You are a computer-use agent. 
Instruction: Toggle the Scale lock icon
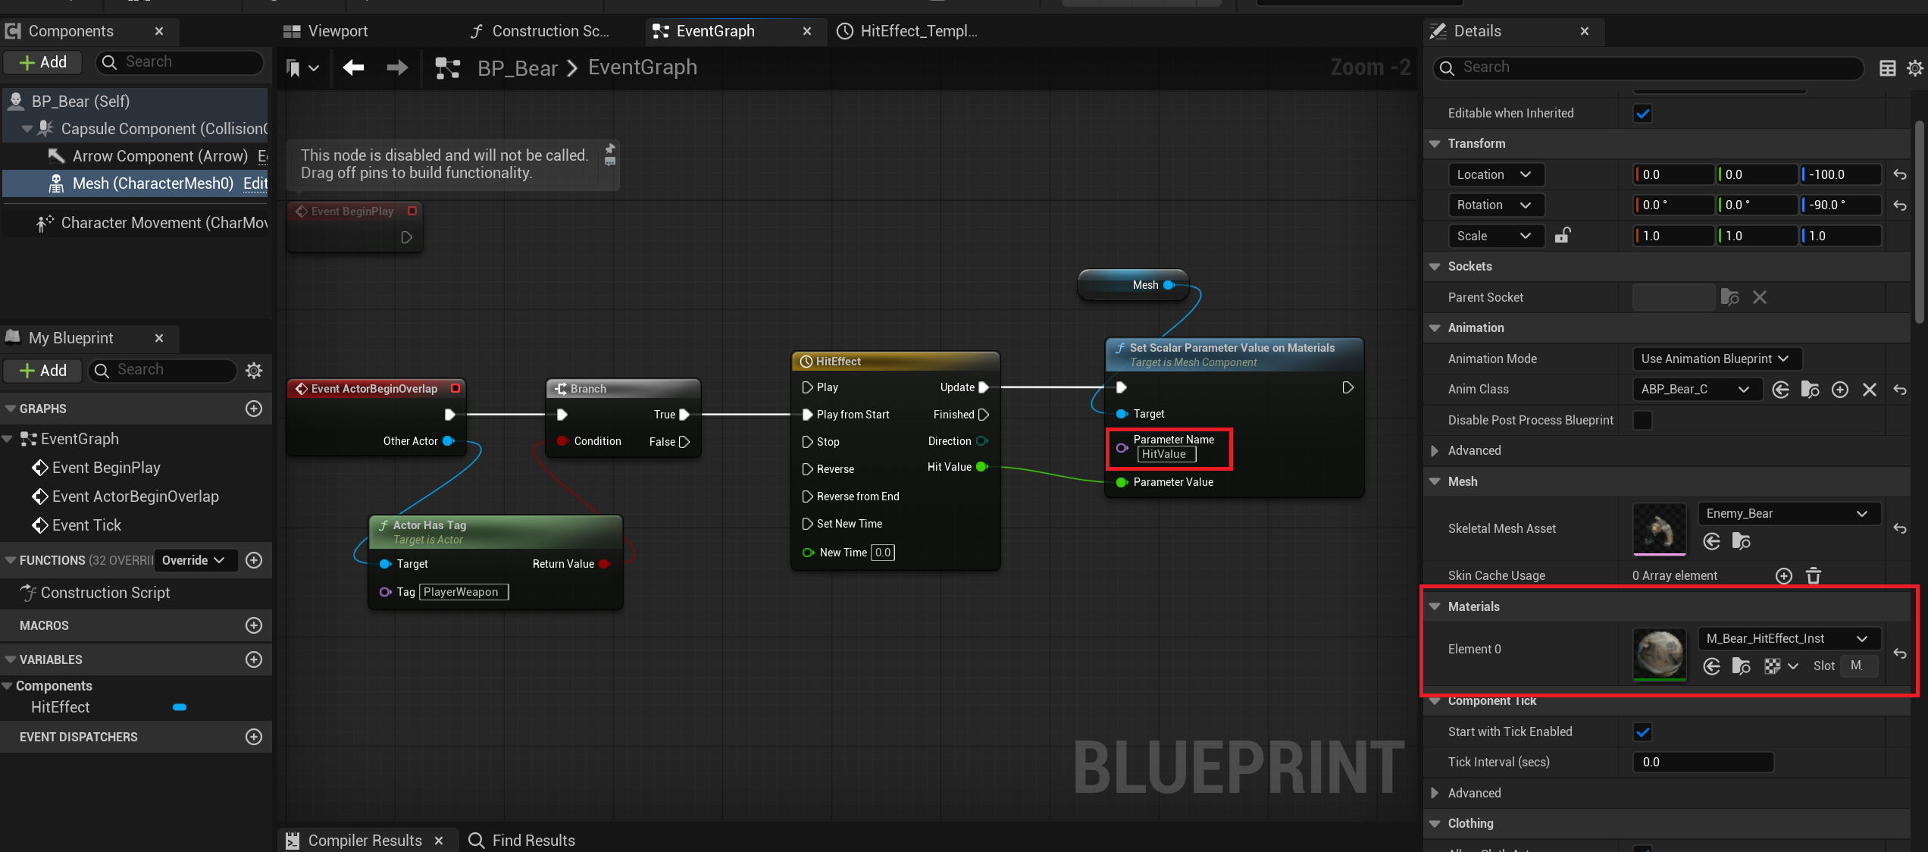click(x=1562, y=236)
